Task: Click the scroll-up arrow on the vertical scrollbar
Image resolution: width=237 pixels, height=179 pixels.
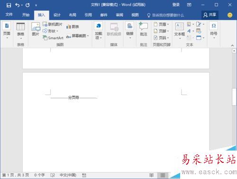Action: point(234,51)
